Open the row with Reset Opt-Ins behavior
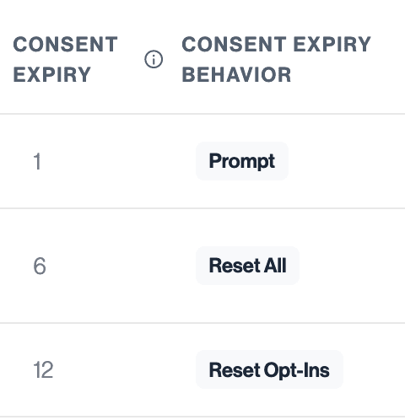Viewport: 405px width, 420px height. click(202, 369)
